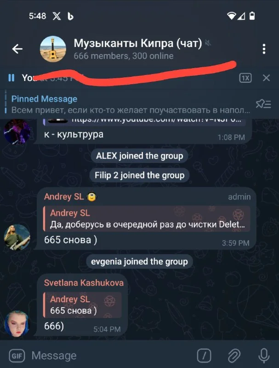Open the bot commands slash icon
The image size is (279, 368).
(x=204, y=356)
